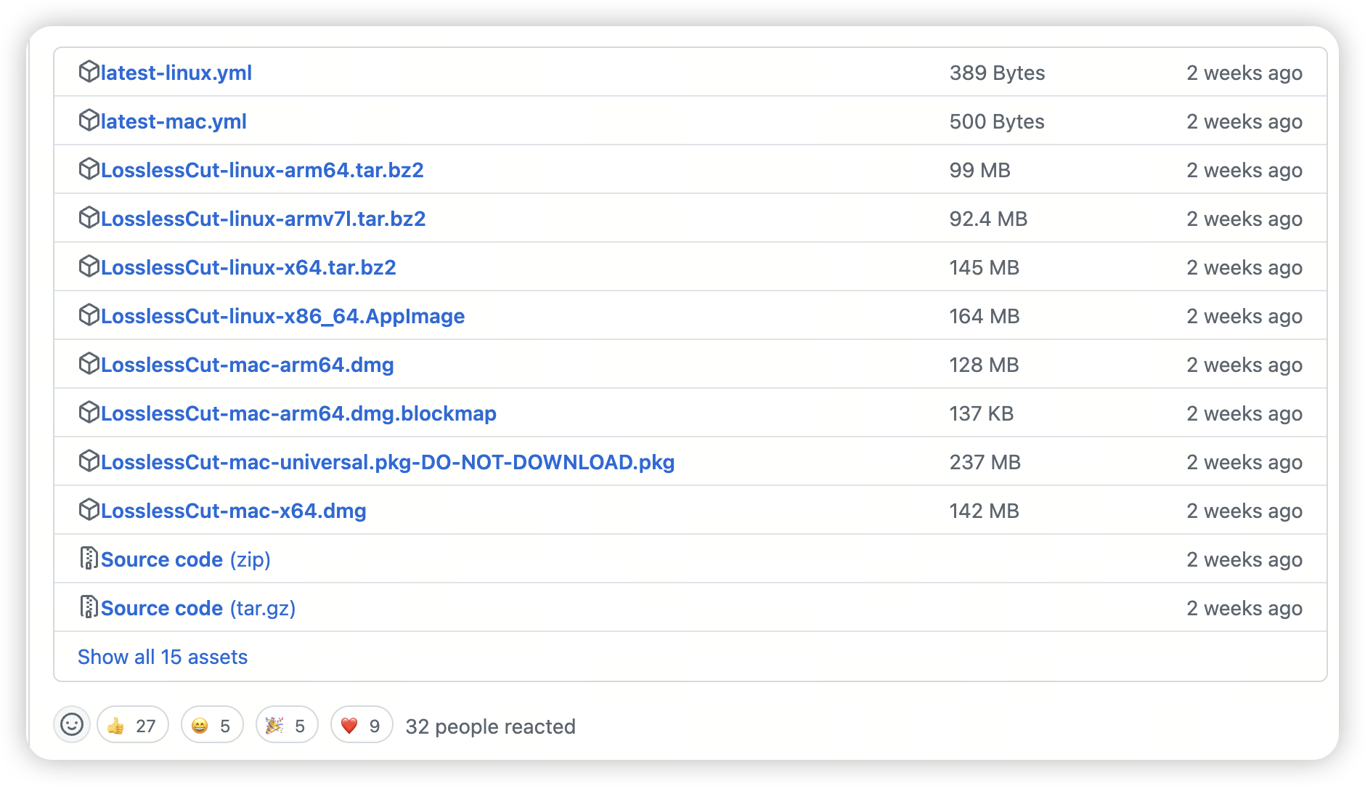Click the 128 MB size value
Viewport: 1365px width, 786px height.
985,365
